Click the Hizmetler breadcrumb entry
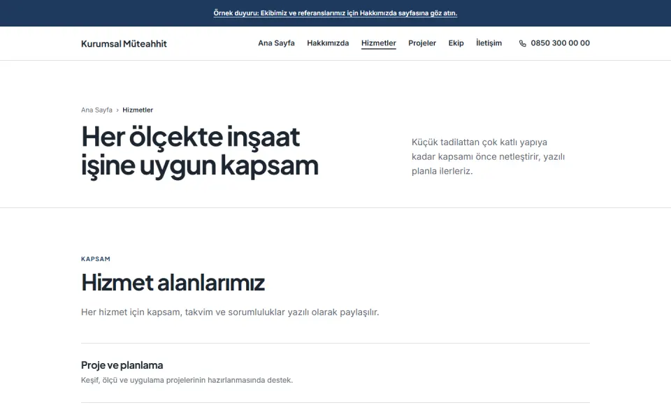The width and height of the screenshot is (671, 419). click(x=138, y=110)
